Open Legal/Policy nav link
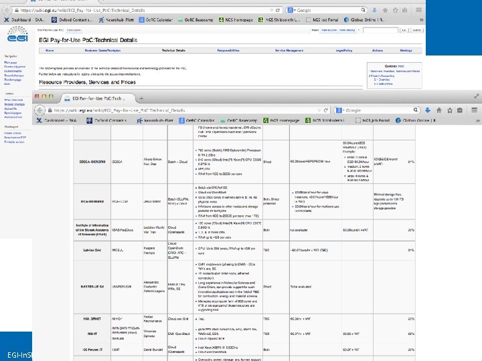Screen dimensions: 482x361 pyautogui.click(x=344, y=50)
